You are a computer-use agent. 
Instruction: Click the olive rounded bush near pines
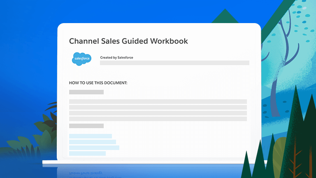280,148
